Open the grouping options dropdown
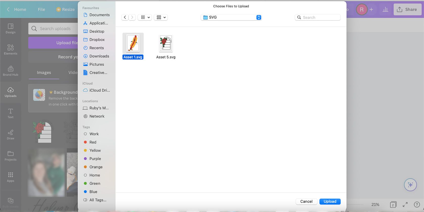Screen dimensions: 424x212 [161, 17]
